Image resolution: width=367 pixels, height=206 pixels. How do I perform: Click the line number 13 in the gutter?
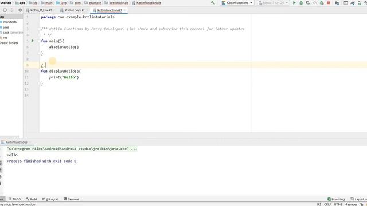pyautogui.click(x=26, y=89)
